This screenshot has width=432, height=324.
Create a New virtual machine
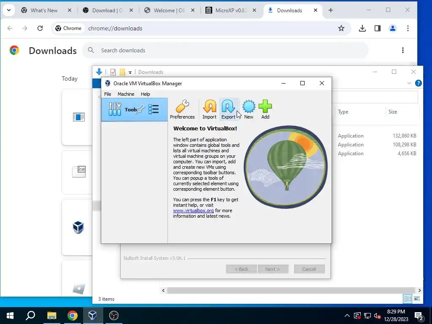tap(248, 109)
